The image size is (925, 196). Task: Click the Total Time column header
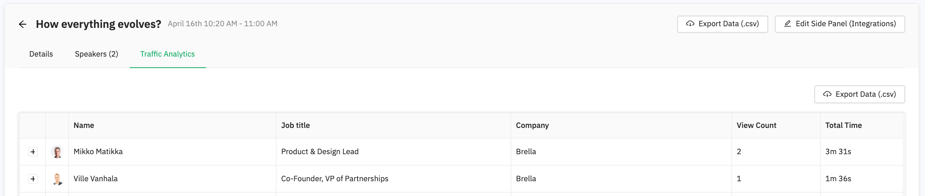[x=843, y=125]
